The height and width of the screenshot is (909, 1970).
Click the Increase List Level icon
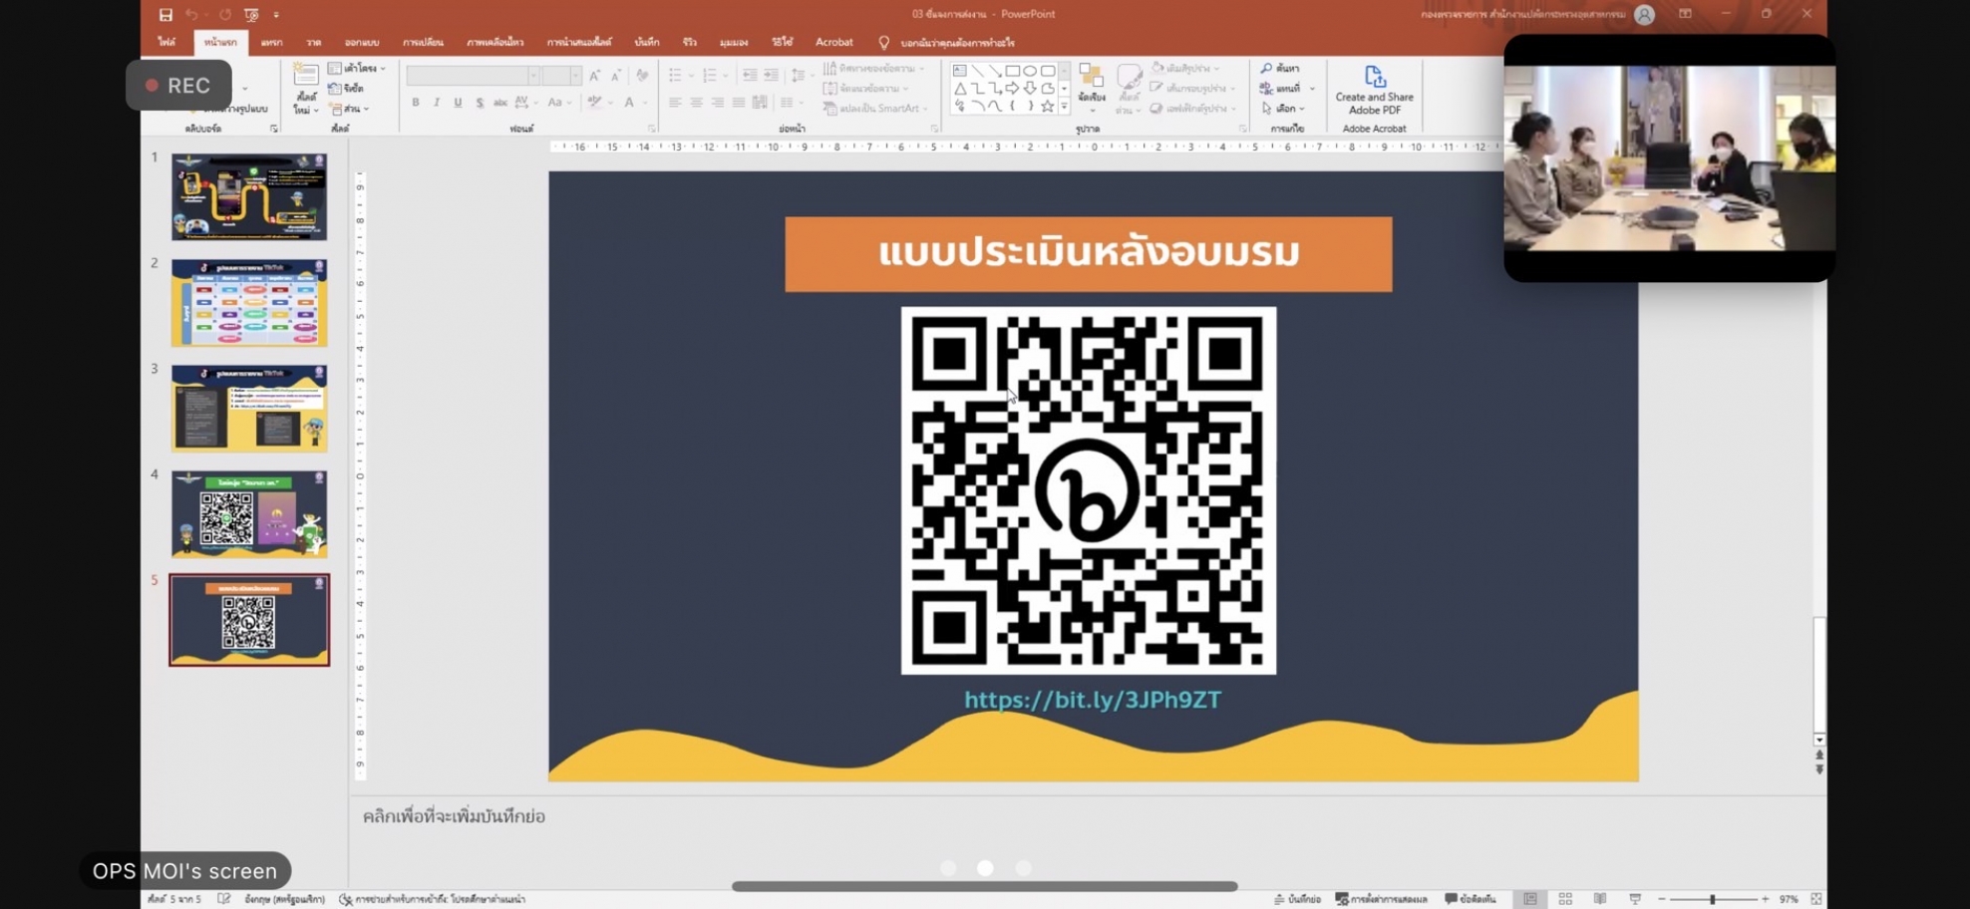click(771, 76)
